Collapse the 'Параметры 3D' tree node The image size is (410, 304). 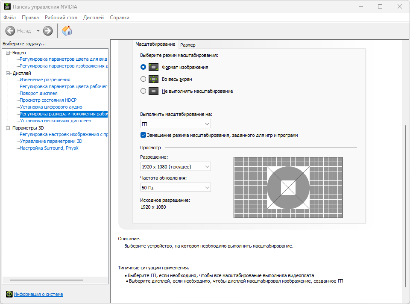coord(8,128)
